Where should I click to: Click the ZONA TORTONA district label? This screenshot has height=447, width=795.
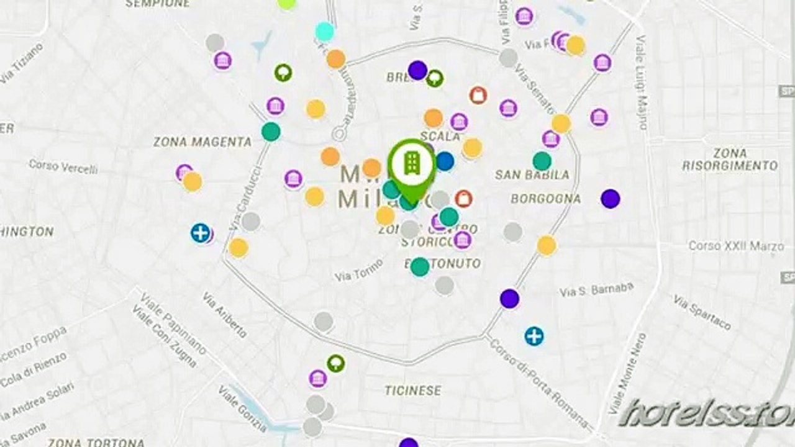tap(96, 442)
